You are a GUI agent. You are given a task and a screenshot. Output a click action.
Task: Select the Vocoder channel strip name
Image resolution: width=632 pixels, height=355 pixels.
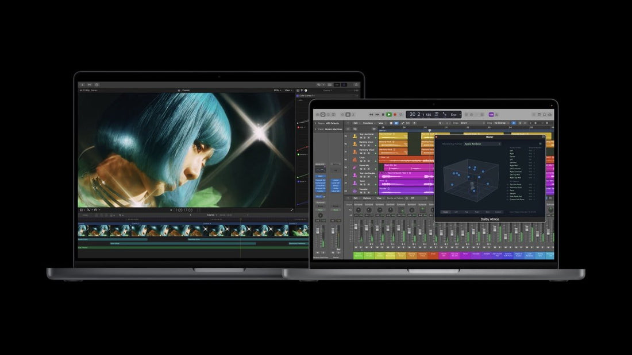click(476, 255)
